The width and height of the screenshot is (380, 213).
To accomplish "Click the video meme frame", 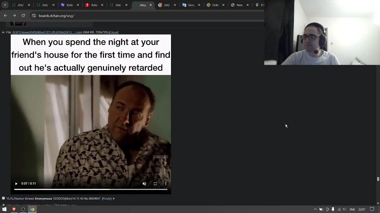I will click(x=91, y=114).
